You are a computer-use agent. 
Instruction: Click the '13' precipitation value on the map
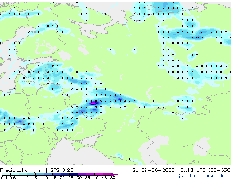(x=82, y=113)
